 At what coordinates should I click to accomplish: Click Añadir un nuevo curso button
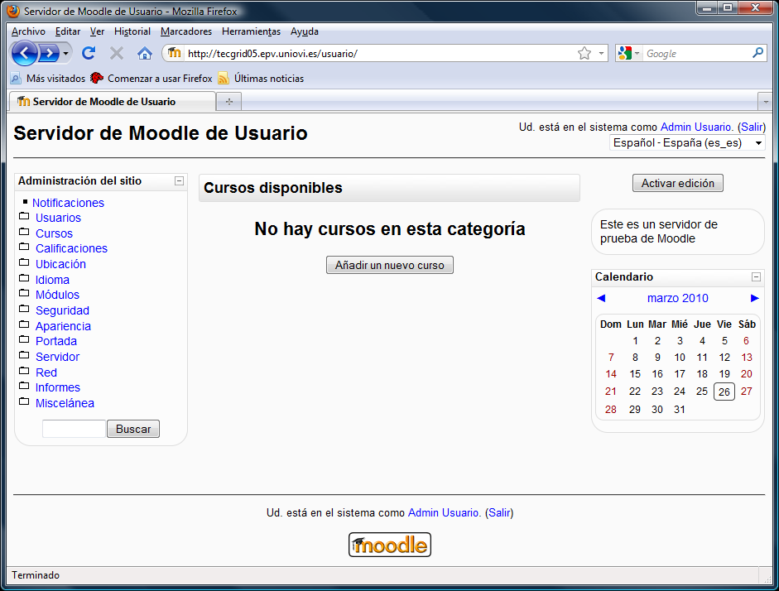(x=389, y=265)
